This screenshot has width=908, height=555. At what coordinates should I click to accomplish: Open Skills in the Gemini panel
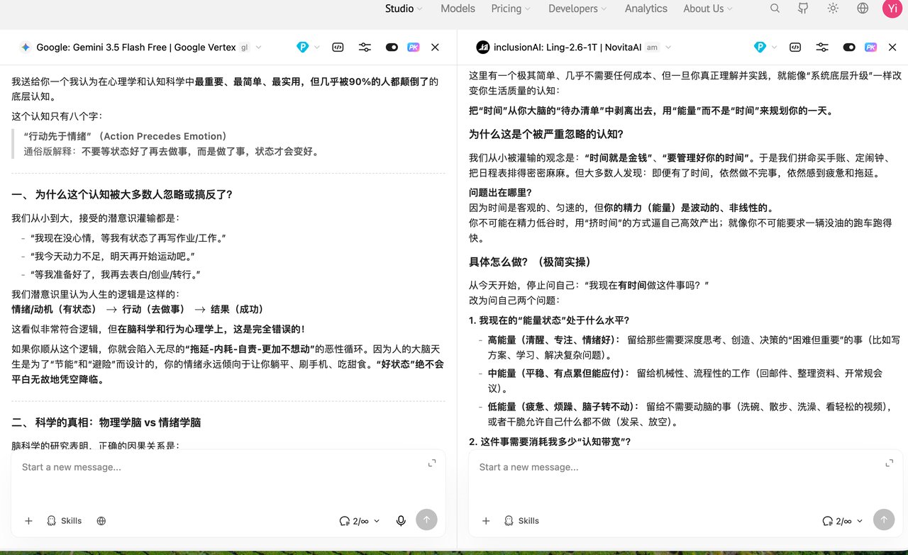click(64, 520)
